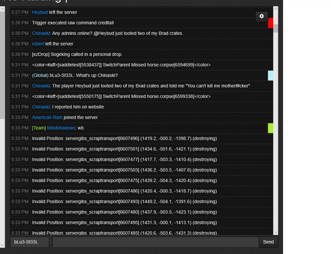
Task: Open the console settings gear icon
Action: 261,16
